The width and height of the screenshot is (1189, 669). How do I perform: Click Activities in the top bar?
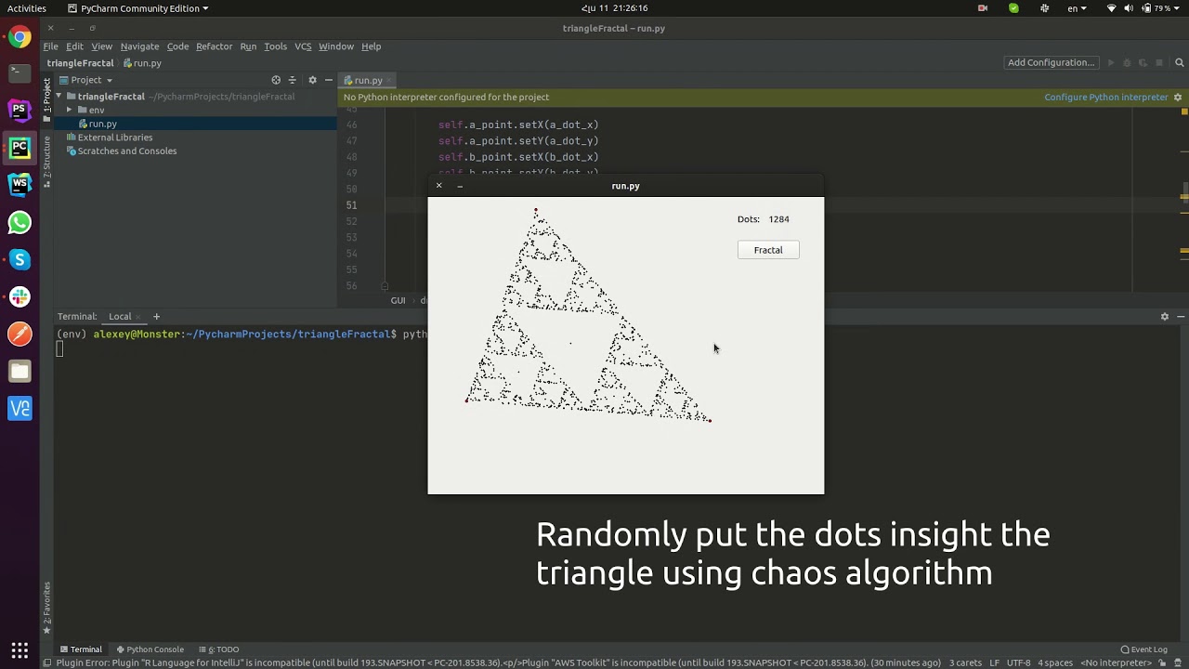click(x=26, y=8)
